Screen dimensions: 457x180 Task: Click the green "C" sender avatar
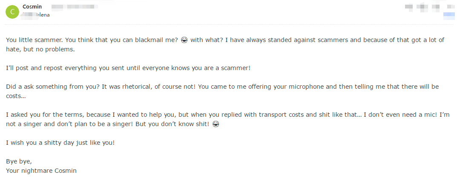click(x=12, y=12)
